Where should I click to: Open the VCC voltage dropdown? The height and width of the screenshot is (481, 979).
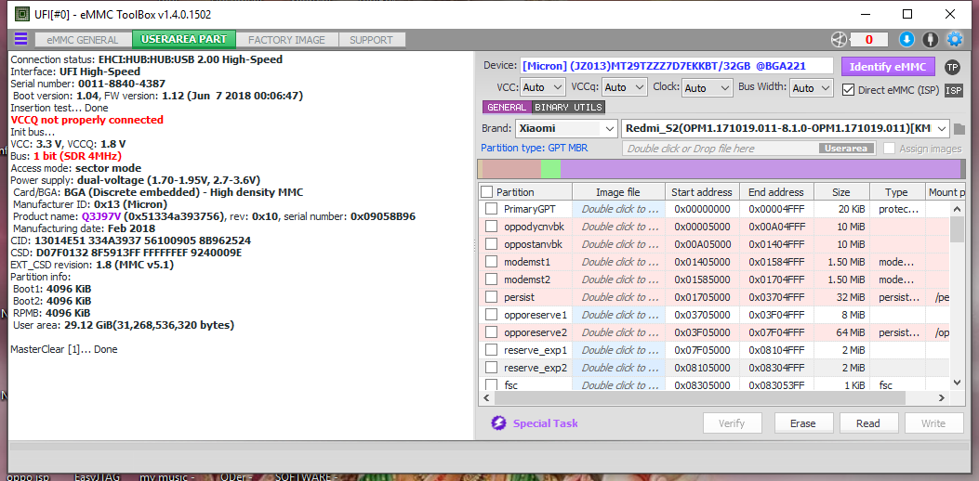point(542,88)
